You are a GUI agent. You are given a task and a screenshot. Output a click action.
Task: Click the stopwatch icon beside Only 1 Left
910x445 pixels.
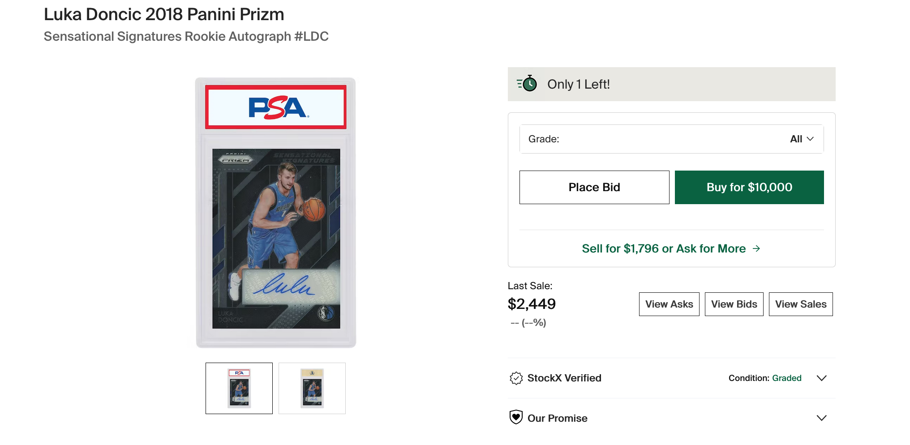528,84
